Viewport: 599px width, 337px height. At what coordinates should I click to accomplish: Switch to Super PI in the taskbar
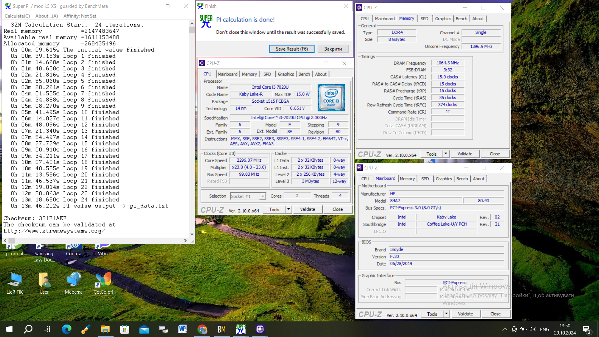click(241, 329)
